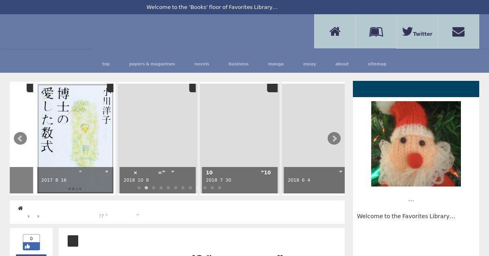Open the book cover slide dated 2017 8 16
This screenshot has width=489, height=256.
[75, 139]
